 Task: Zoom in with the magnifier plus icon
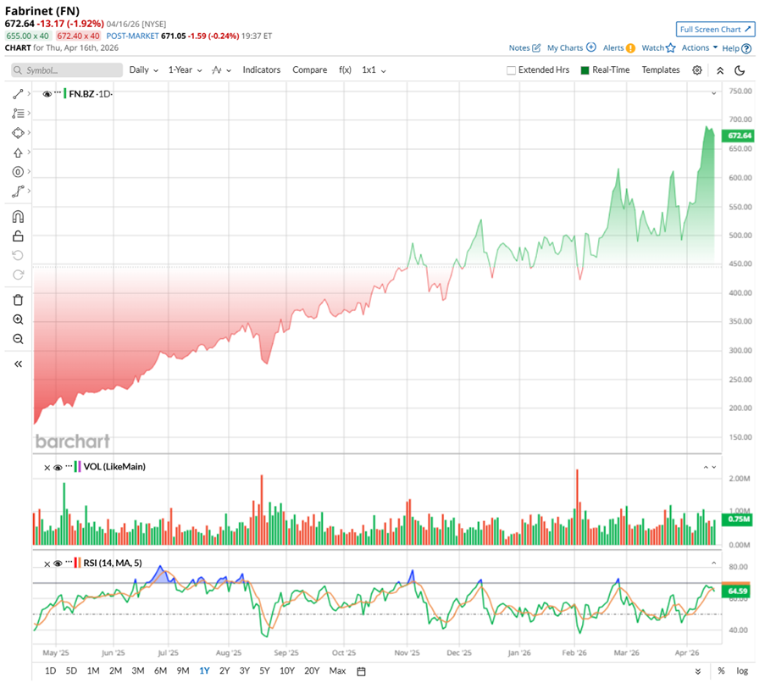click(x=18, y=319)
